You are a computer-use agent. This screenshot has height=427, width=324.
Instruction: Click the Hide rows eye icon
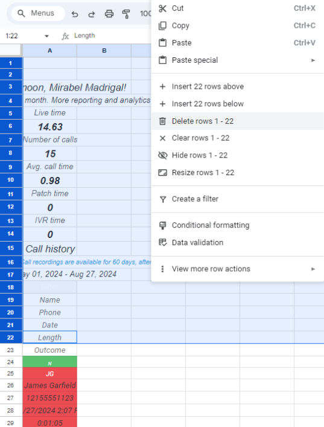click(x=163, y=155)
